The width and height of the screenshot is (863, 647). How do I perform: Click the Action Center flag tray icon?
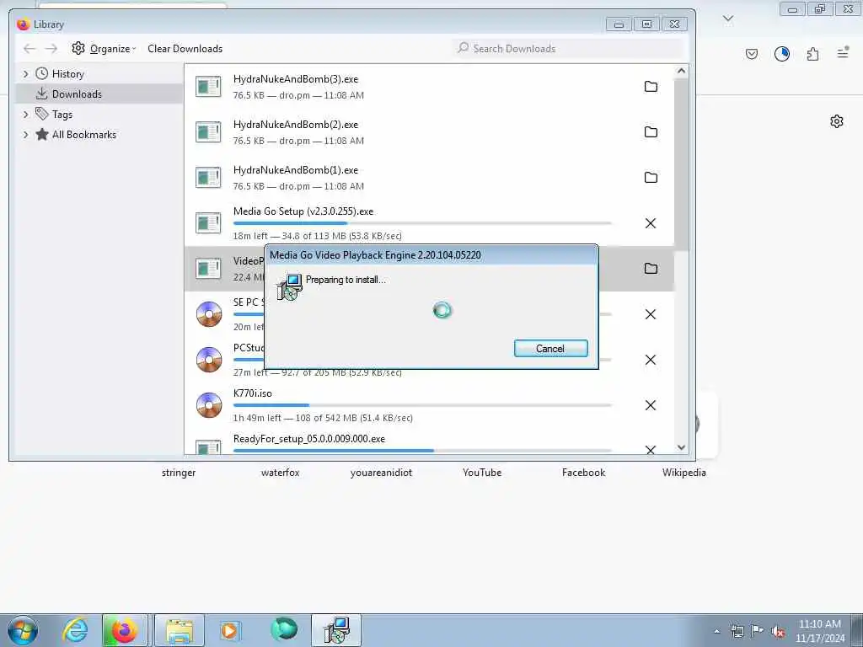click(x=757, y=631)
